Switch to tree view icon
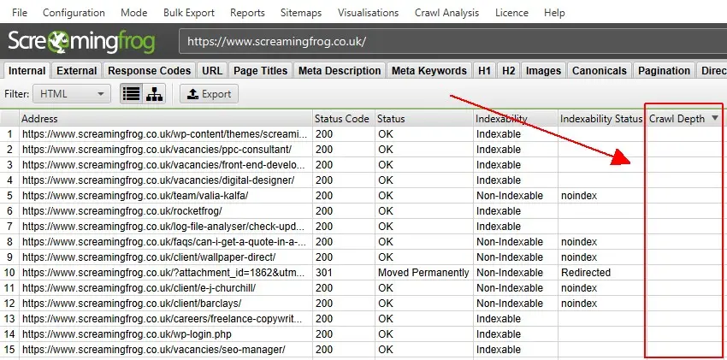Screen dimensions: 727x360 tap(155, 94)
